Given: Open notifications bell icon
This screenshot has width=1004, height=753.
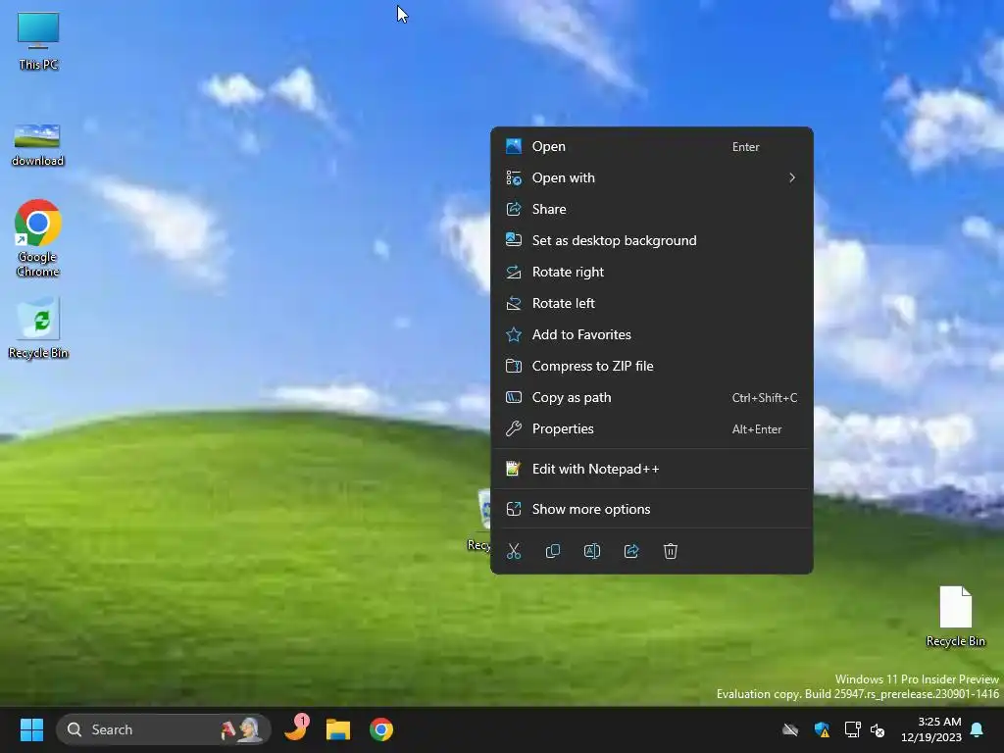Looking at the screenshot, I should coord(978,729).
